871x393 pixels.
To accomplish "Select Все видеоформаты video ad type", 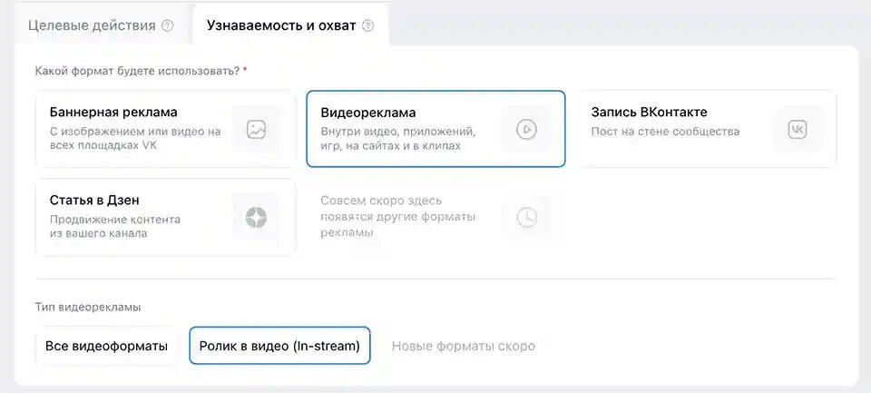I will click(x=107, y=346).
